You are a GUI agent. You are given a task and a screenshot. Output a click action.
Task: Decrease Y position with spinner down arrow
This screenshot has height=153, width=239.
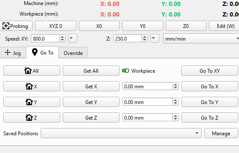175,104
